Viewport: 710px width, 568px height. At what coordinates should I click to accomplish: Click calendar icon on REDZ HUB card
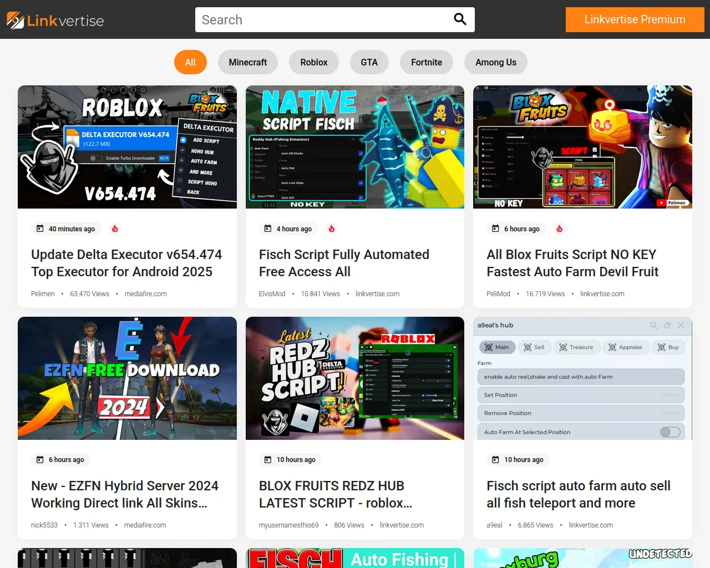tap(268, 459)
